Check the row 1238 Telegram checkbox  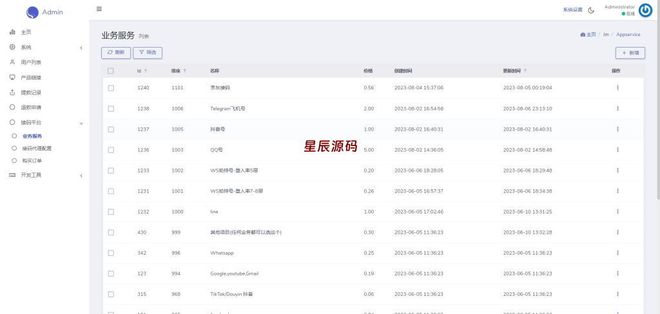[111, 109]
